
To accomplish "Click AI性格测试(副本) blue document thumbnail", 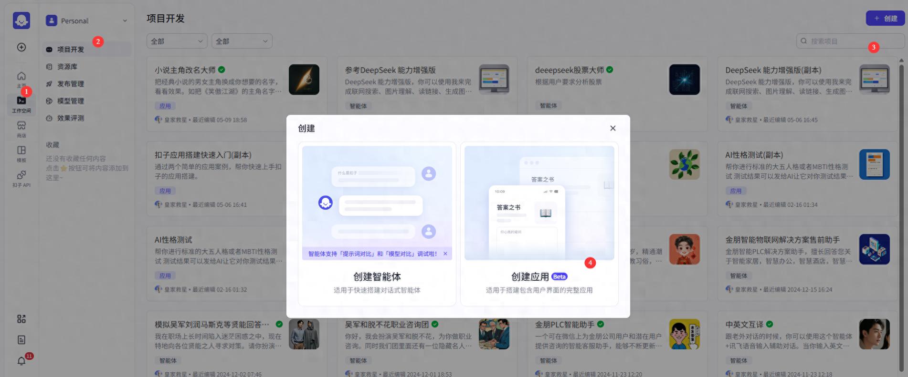I will [875, 164].
